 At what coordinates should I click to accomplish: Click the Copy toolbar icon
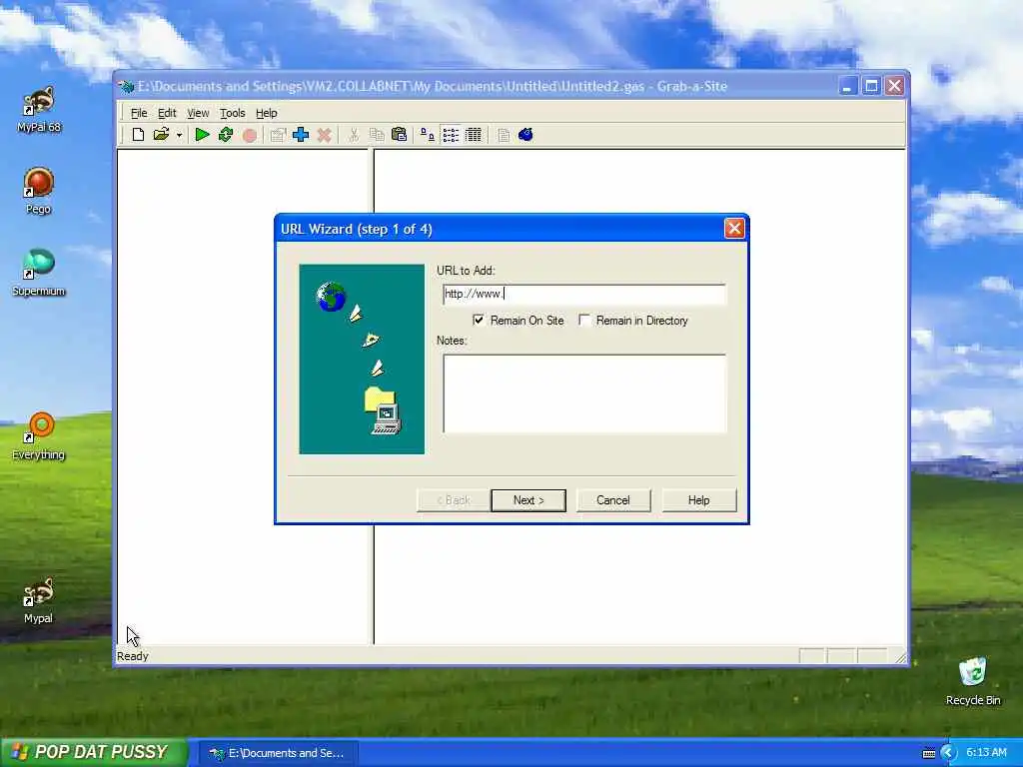(x=377, y=135)
